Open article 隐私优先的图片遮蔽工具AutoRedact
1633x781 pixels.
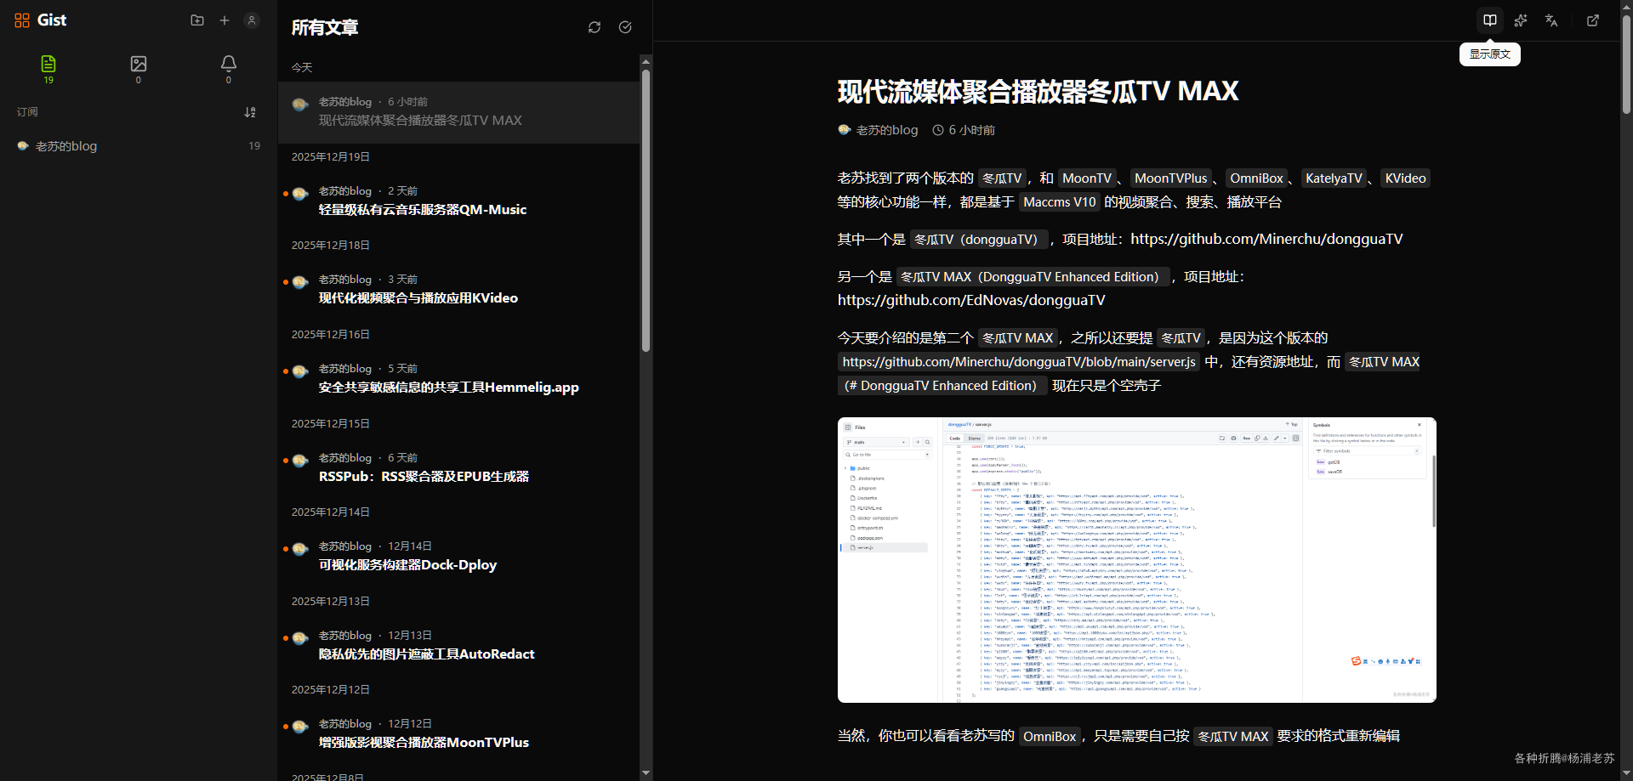458,645
